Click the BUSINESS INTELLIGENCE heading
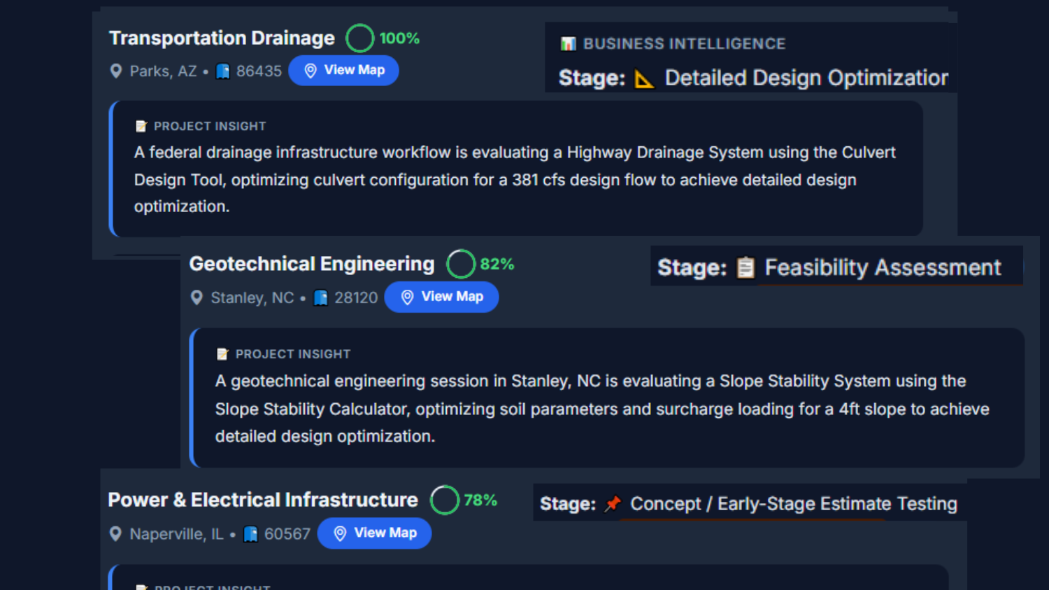 (x=685, y=43)
